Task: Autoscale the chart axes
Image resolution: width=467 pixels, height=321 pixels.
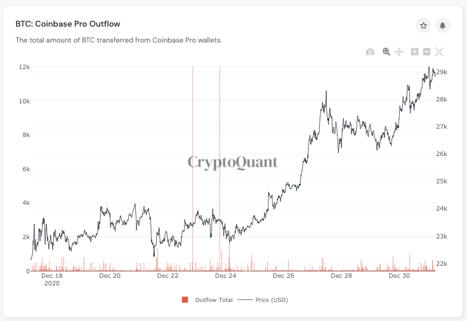Action: [439, 52]
